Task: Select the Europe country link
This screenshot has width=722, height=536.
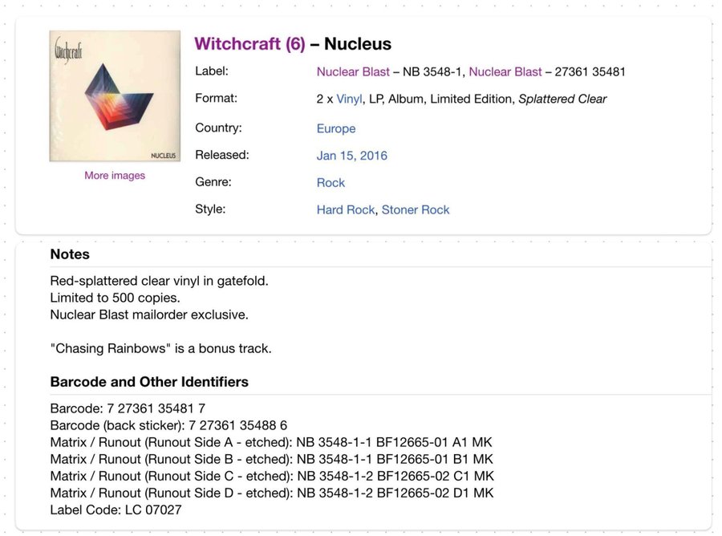Action: coord(336,128)
